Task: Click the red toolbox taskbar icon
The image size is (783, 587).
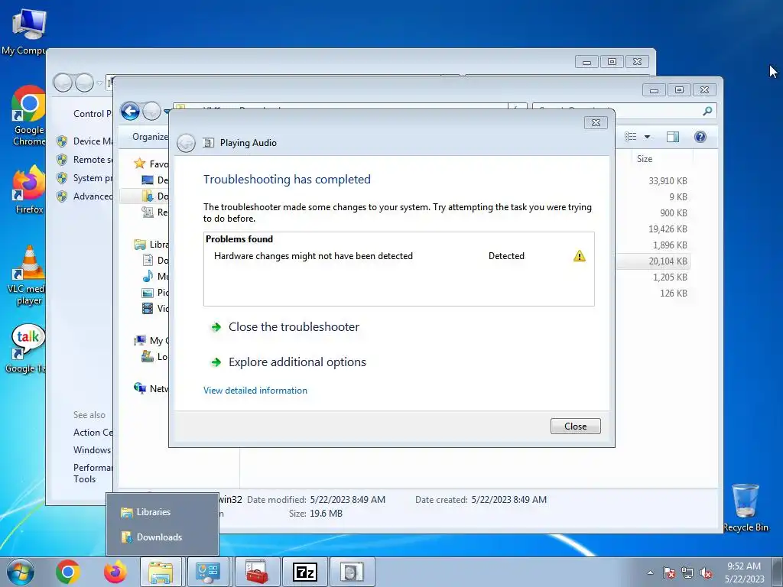Action: 256,572
